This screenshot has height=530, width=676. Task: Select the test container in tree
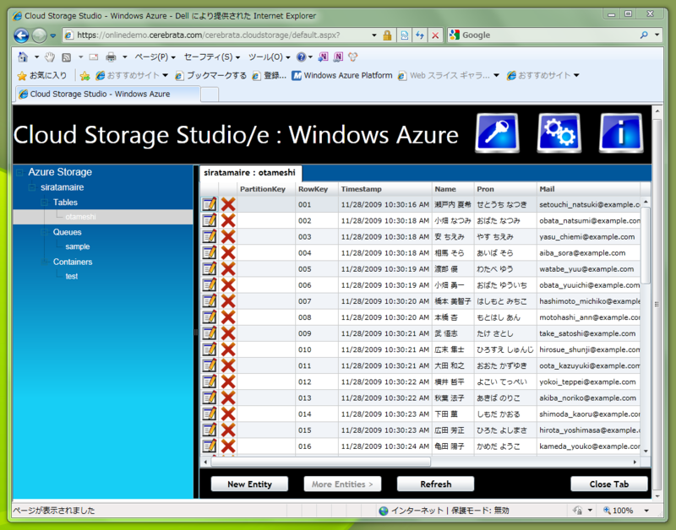(72, 277)
